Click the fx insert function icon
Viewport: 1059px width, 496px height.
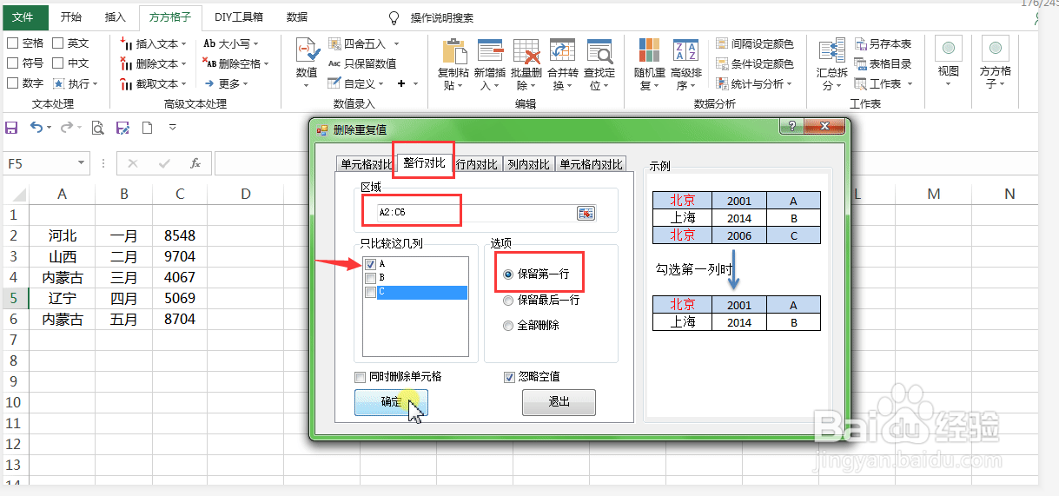[195, 163]
